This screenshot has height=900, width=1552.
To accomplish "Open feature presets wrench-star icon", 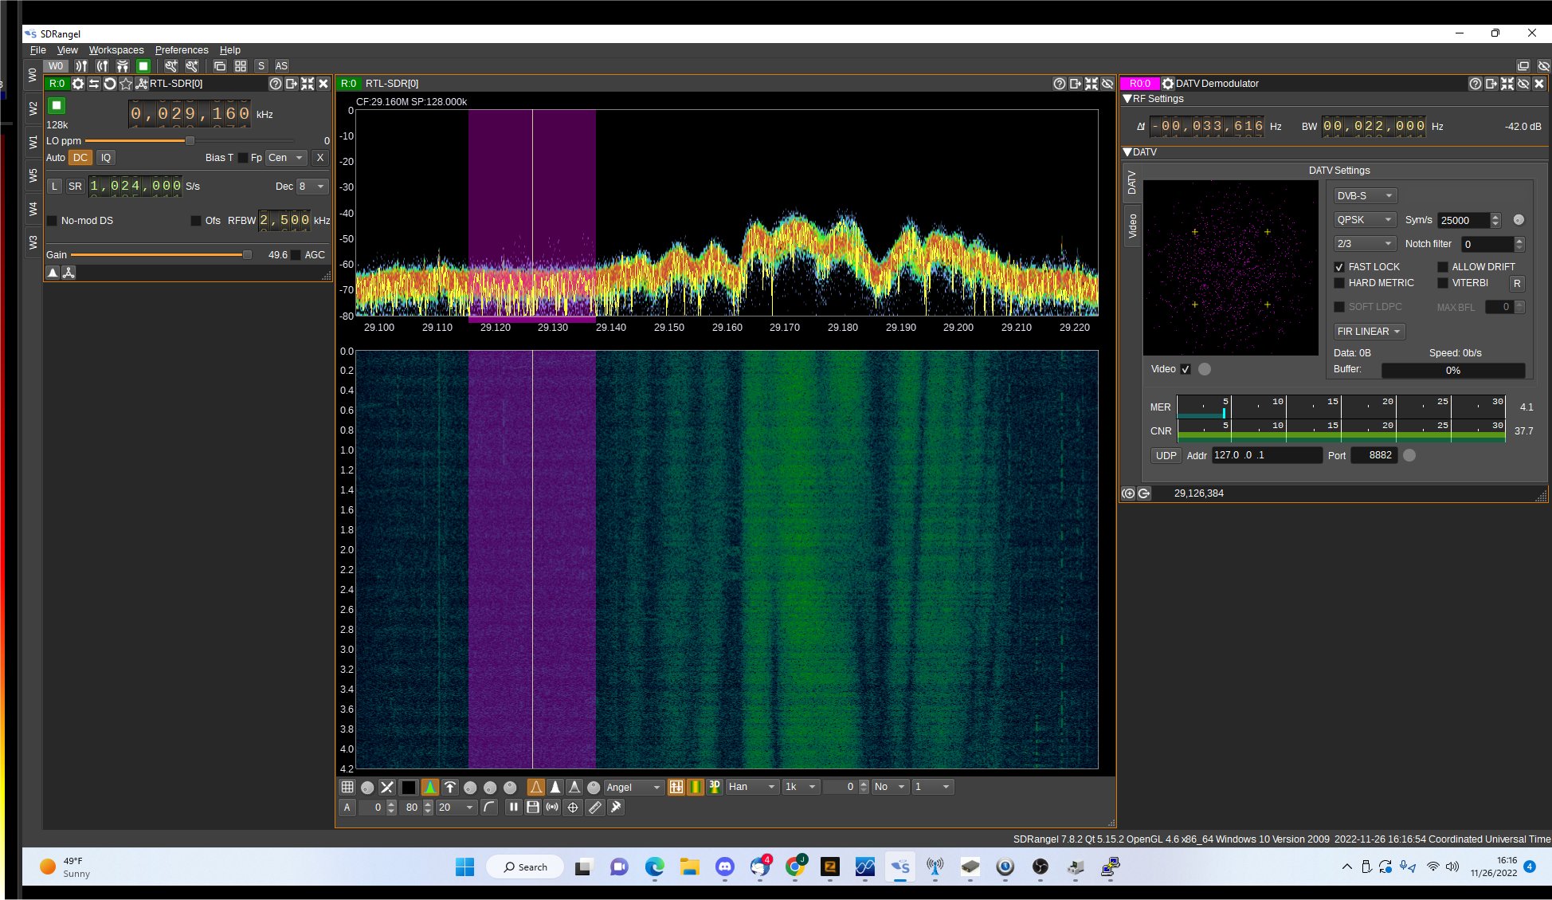I will pyautogui.click(x=192, y=66).
